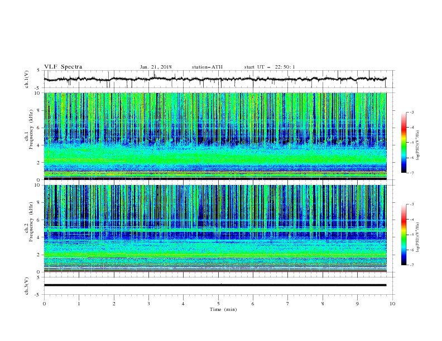The image size is (442, 341).
Task: Click the ch.2 Frequency (kHz) axis label
Action: (x=29, y=223)
